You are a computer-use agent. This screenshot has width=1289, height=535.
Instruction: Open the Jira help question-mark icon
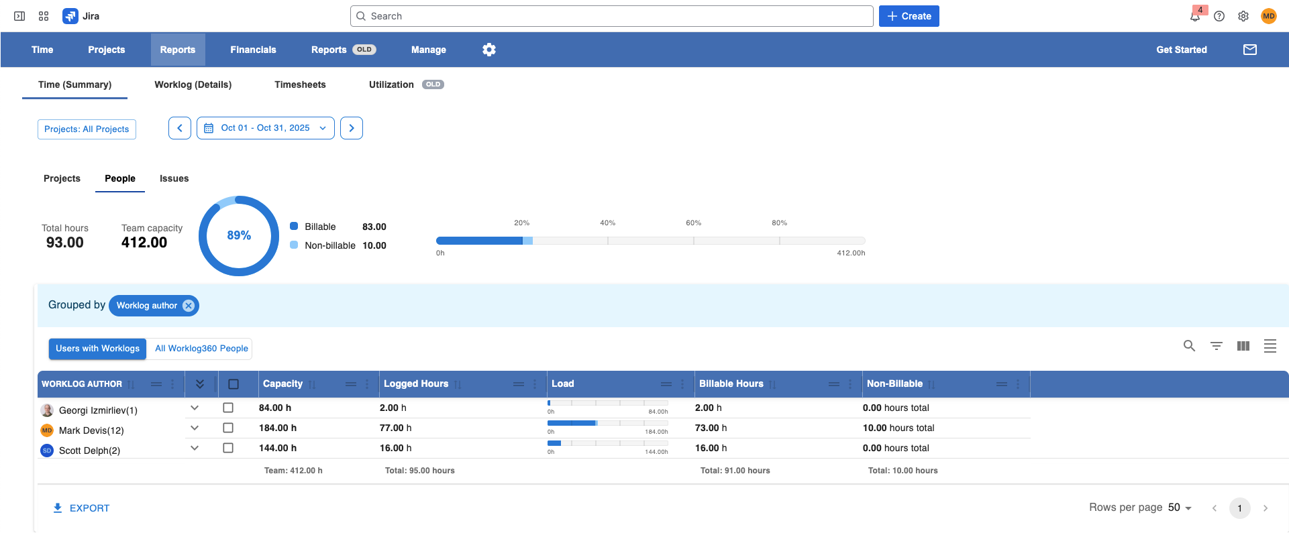pos(1219,16)
